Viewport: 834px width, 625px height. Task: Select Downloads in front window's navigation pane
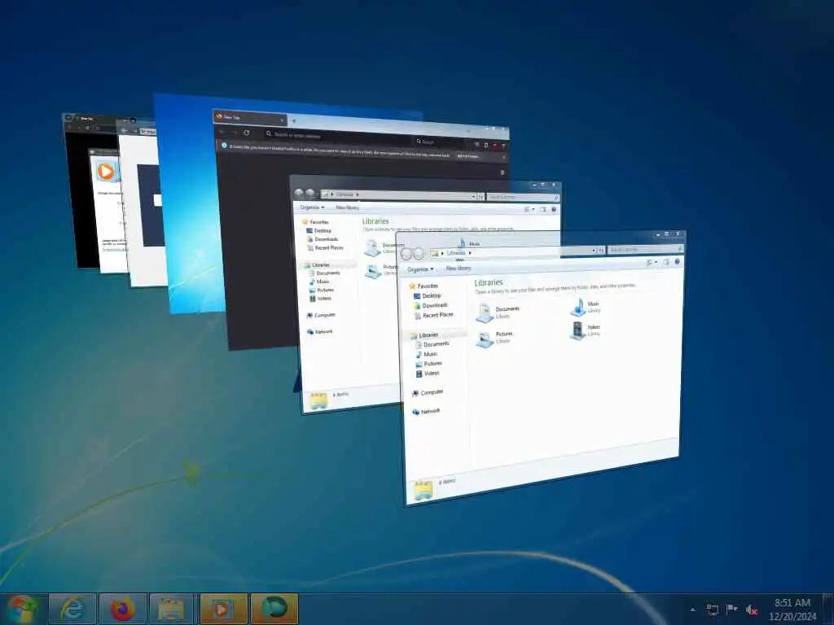tap(431, 305)
